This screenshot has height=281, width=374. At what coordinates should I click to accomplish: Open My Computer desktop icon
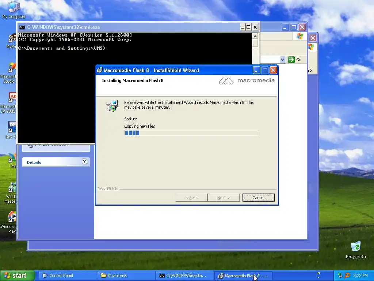(x=14, y=10)
